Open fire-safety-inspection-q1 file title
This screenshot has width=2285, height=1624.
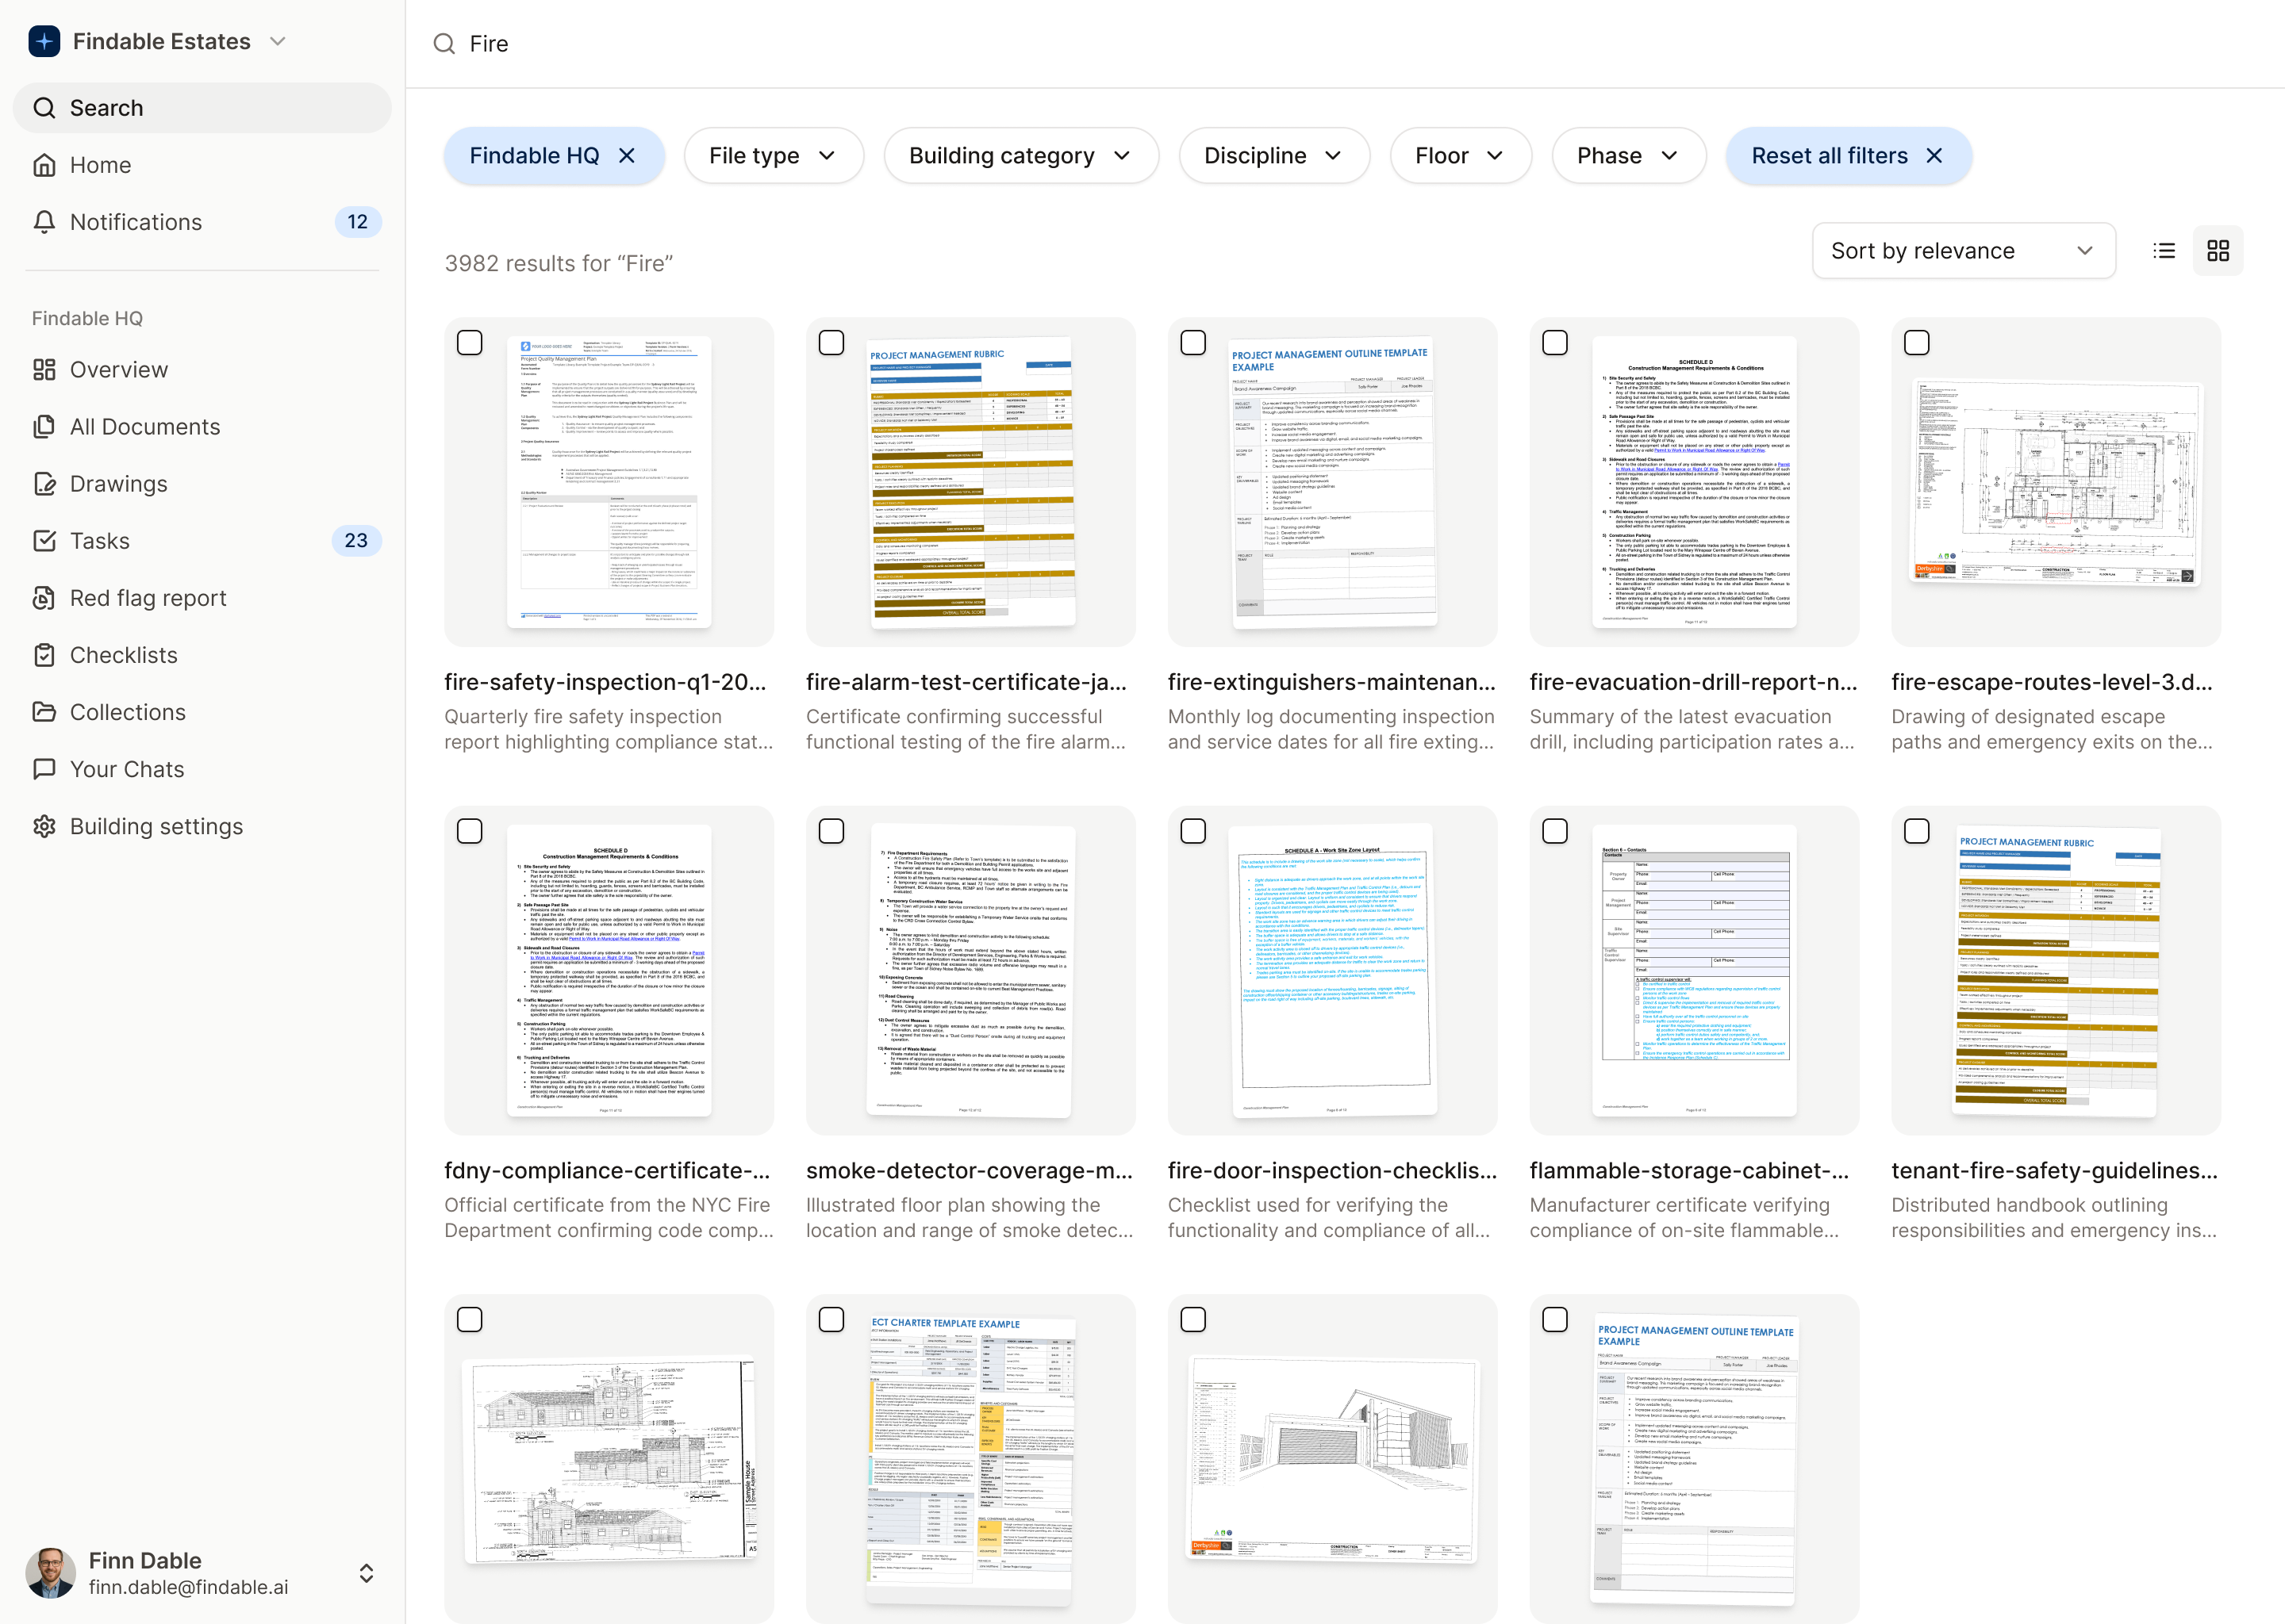605,682
